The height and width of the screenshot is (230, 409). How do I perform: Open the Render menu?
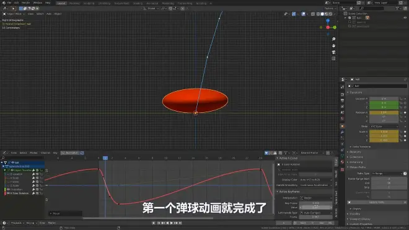(25, 2)
